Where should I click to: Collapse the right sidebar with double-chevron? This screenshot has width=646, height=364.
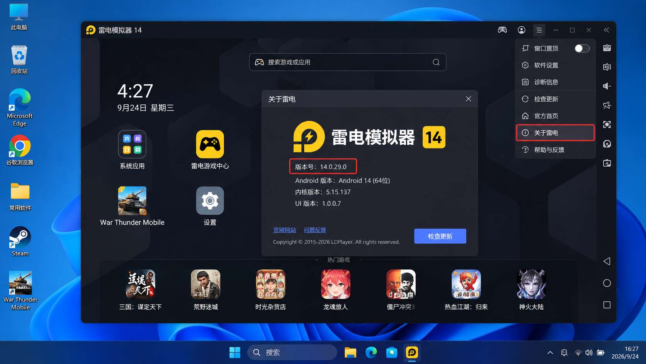click(607, 30)
